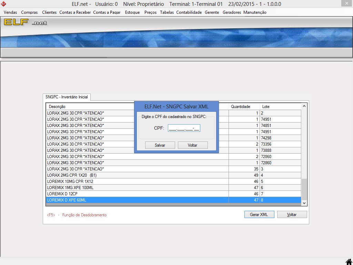Open the Contabilidade menu
Image resolution: width=353 pixels, height=265 pixels.
(x=189, y=12)
